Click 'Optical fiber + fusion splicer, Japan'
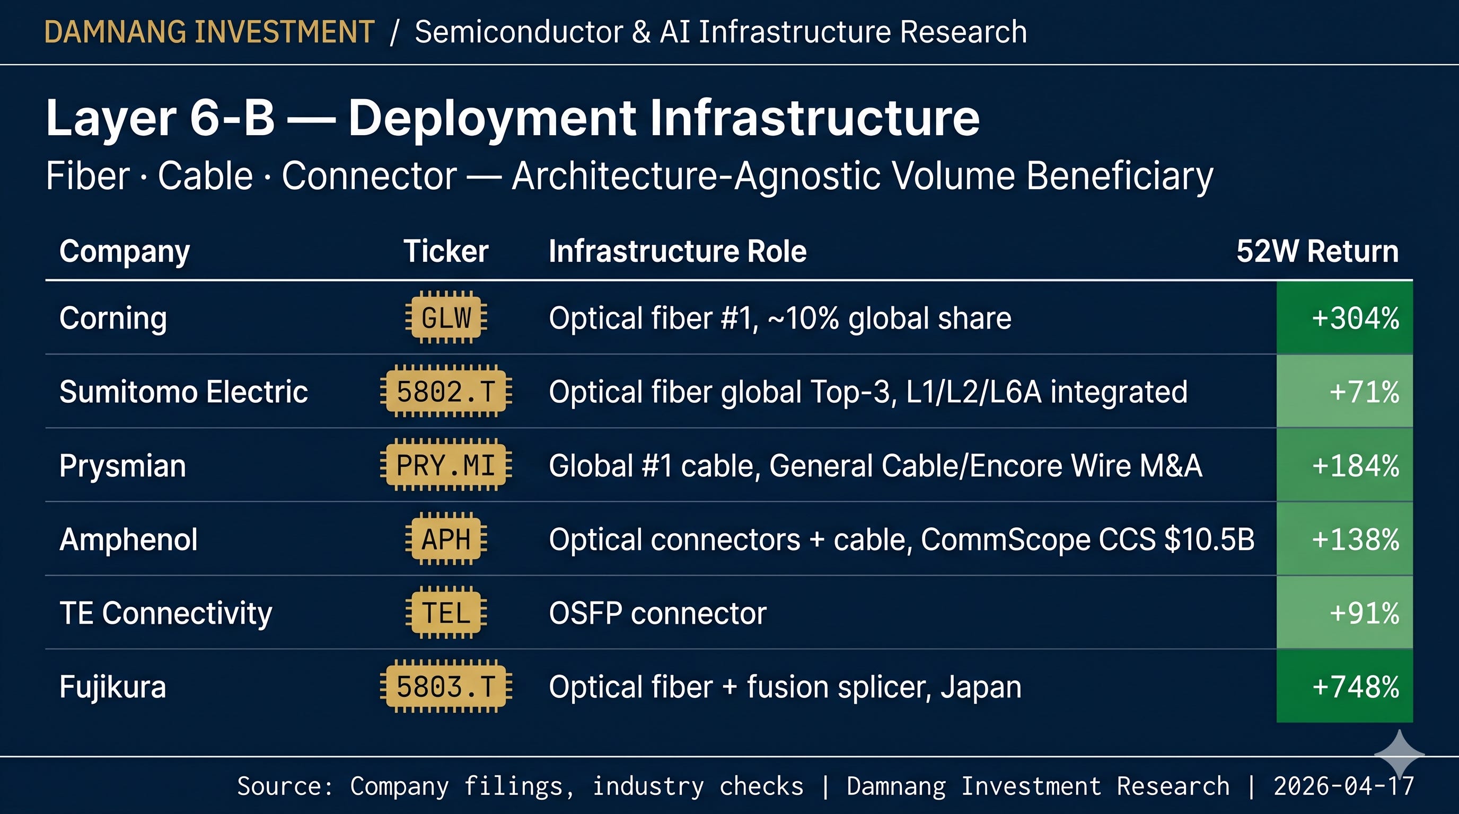This screenshot has width=1459, height=814. click(785, 687)
